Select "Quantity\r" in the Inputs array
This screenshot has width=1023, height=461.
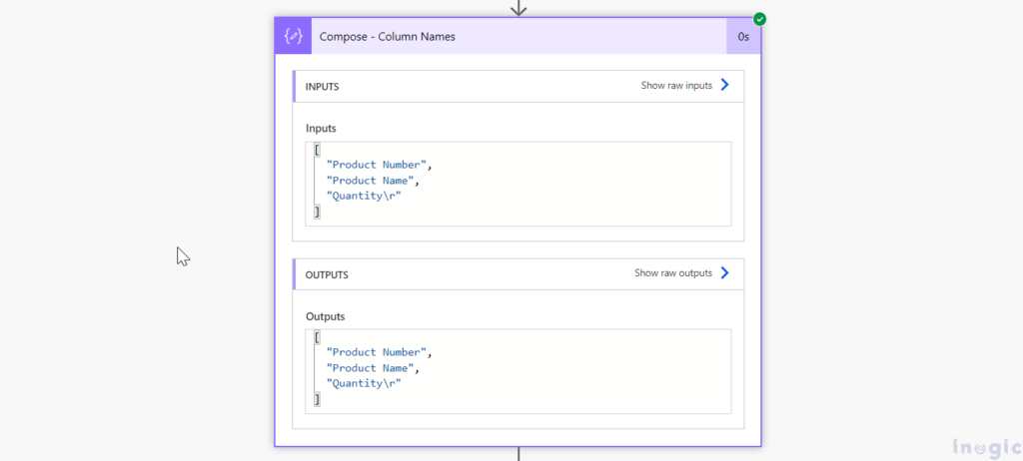coord(364,197)
